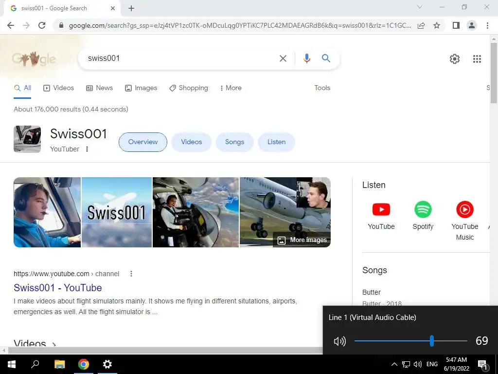Screen dimensions: 498x374
Task: Open Settings app from taskbar
Action: pos(107,364)
